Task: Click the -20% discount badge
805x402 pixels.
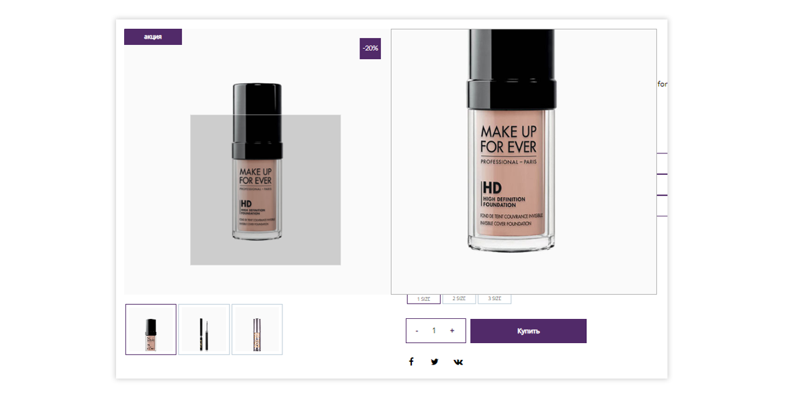Action: [x=370, y=48]
